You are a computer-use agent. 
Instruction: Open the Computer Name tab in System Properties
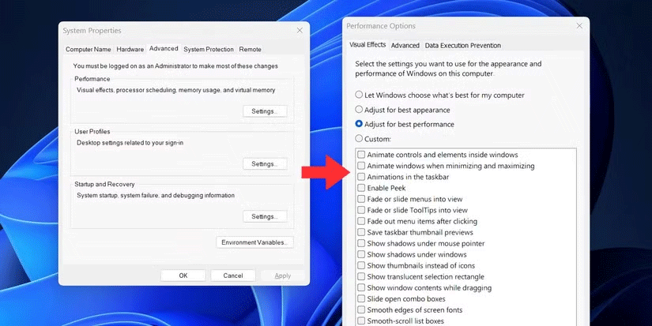pyautogui.click(x=89, y=49)
